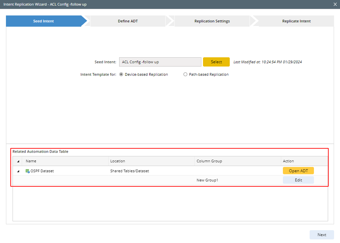
Task: Select Device-based Replication radio button
Action: [x=121, y=75]
